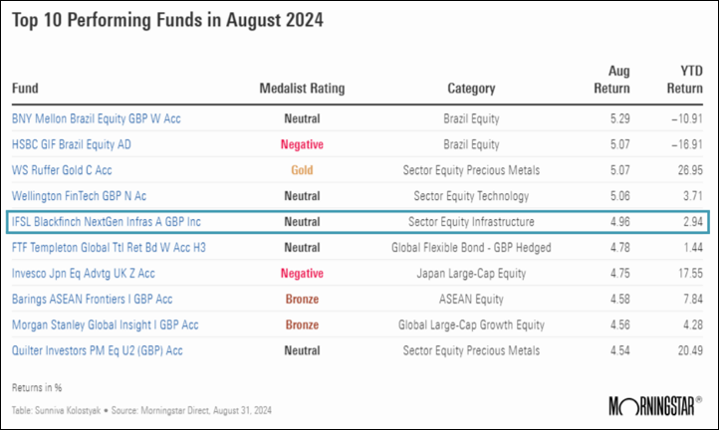Click the Aug Return column header
This screenshot has height=430, width=719.
(617, 79)
